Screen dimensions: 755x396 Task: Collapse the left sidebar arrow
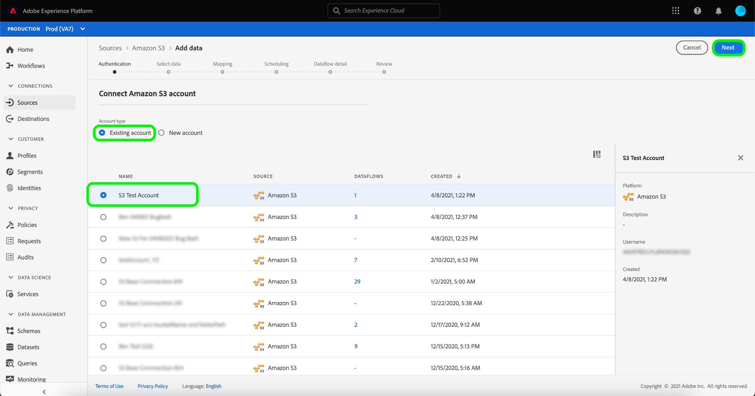[44, 392]
